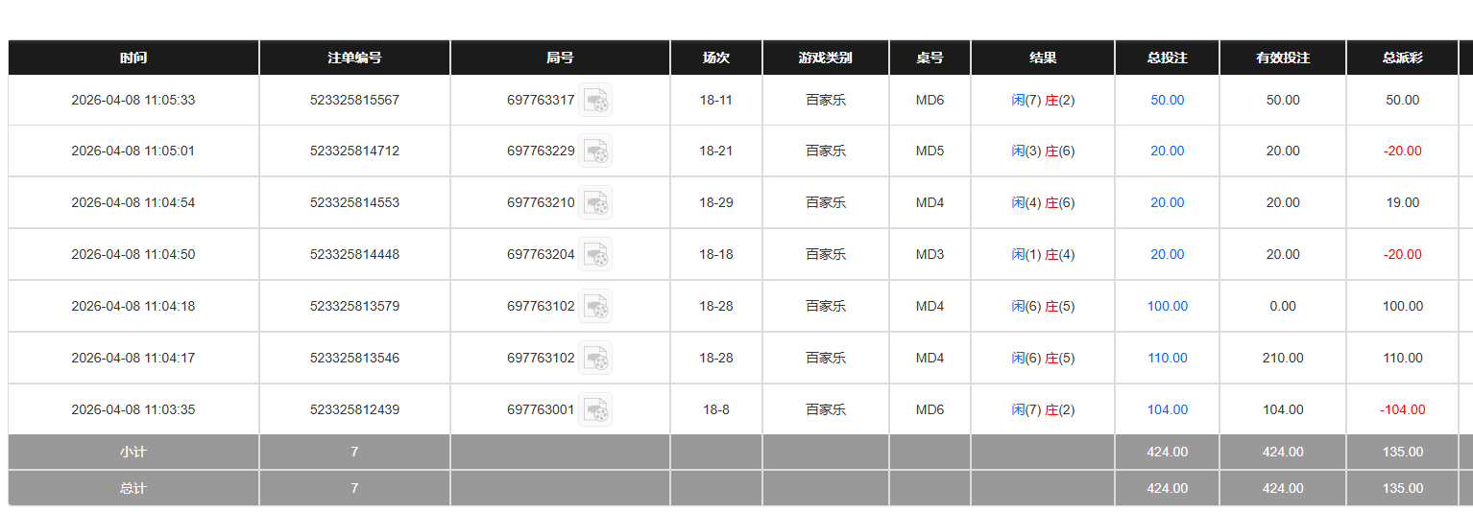Click the 总投注 column header
This screenshot has height=512, width=1473.
tap(1167, 58)
